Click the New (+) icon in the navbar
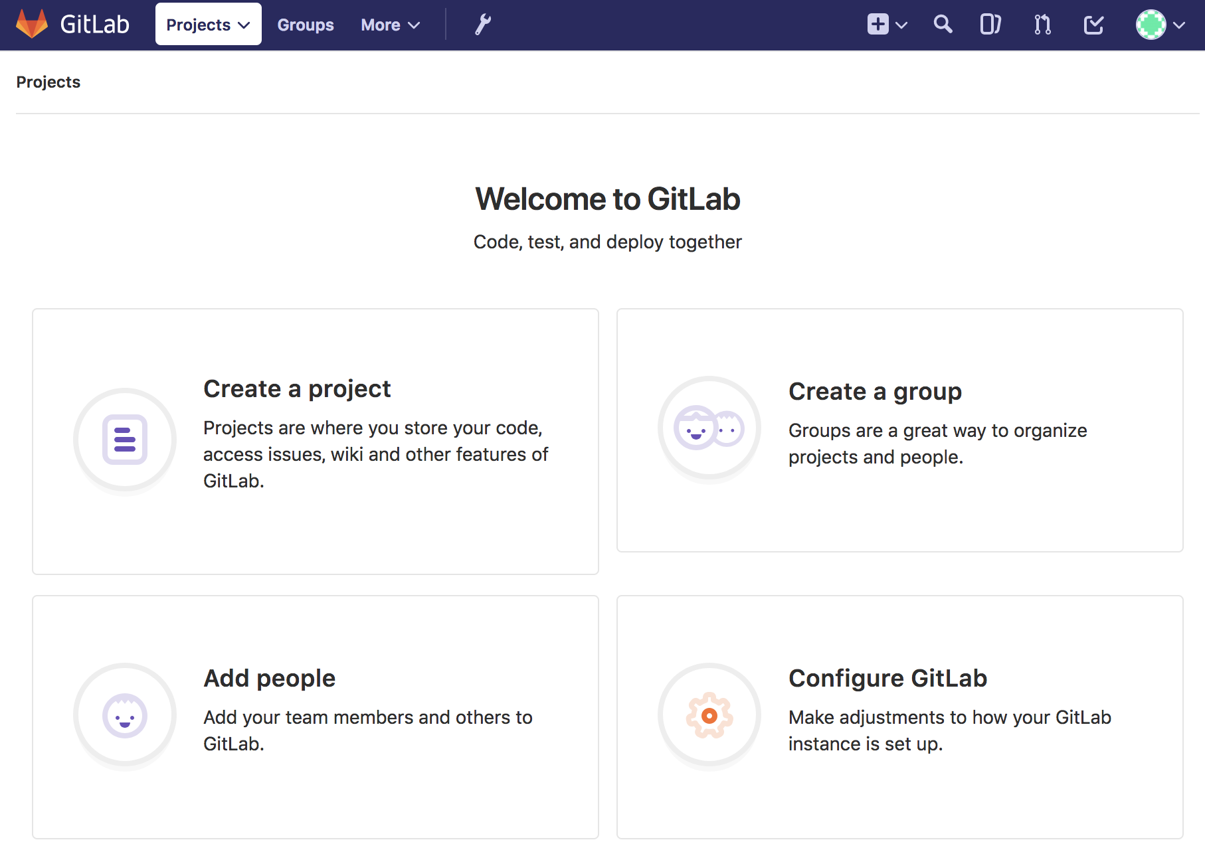Screen dimensions: 1205x846 click(878, 25)
